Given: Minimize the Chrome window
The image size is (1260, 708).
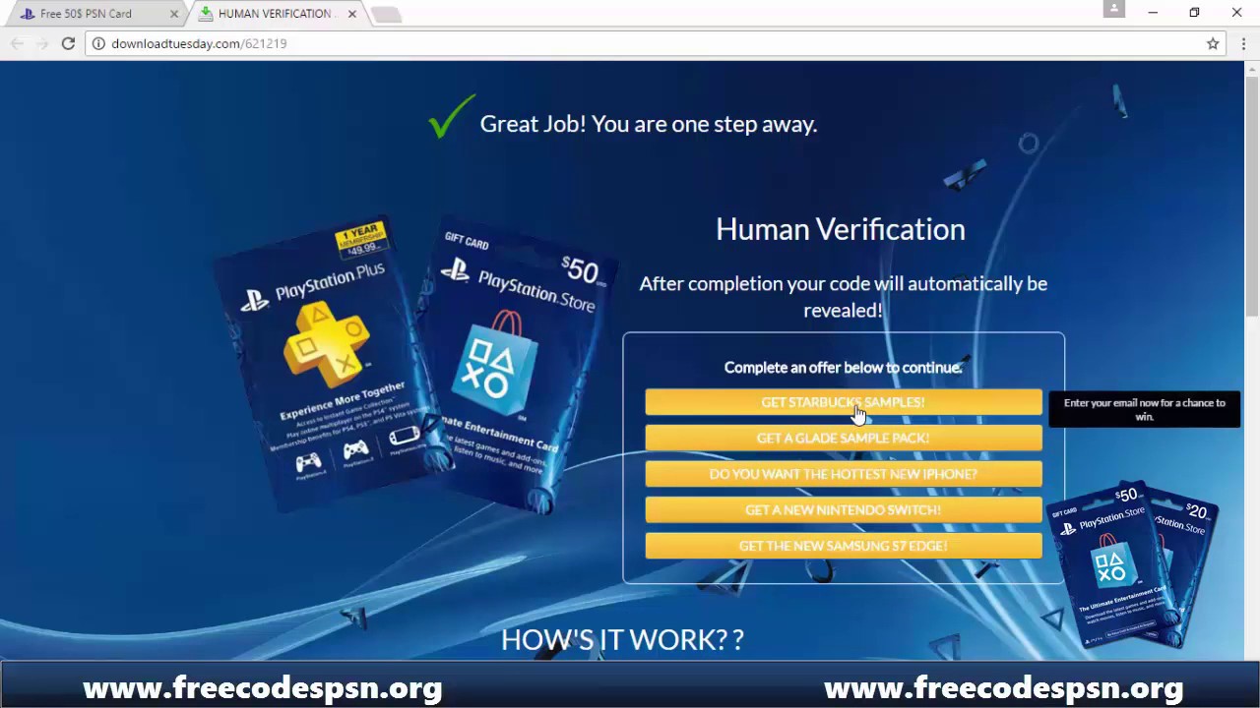Looking at the screenshot, I should (1153, 13).
